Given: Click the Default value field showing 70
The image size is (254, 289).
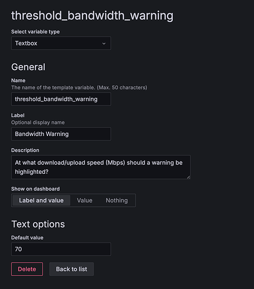Looking at the screenshot, I should (61, 249).
